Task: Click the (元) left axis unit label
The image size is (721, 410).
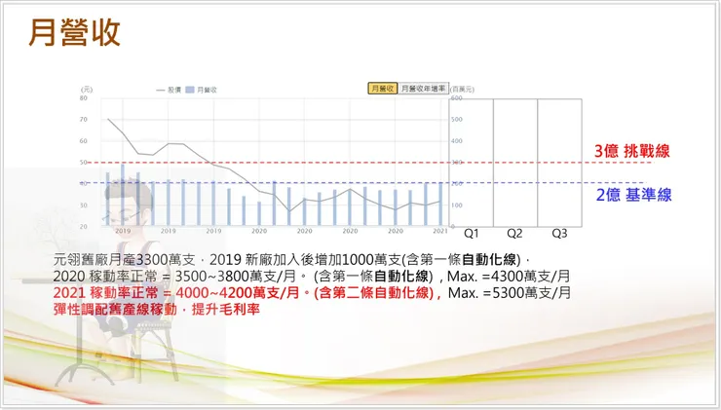Action: pos(87,90)
